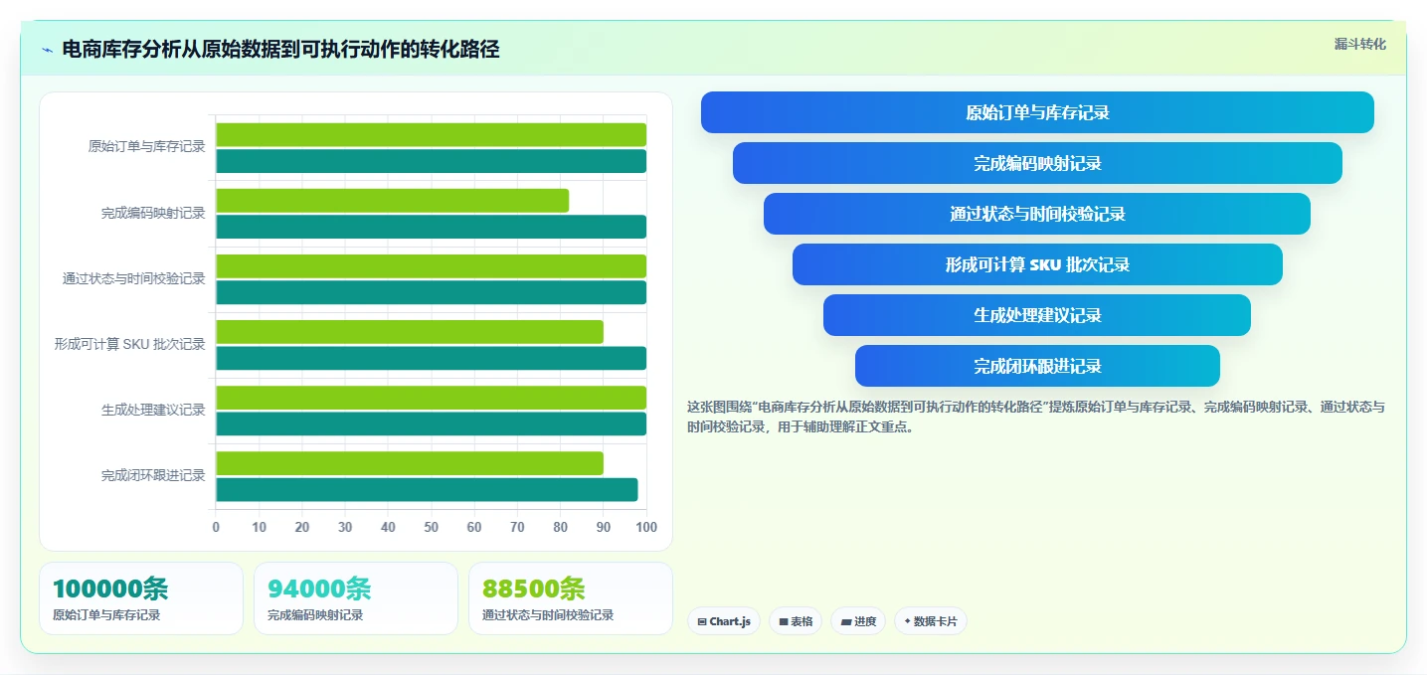
Task: Select the 数据卡片 tag label
Action: click(x=935, y=621)
